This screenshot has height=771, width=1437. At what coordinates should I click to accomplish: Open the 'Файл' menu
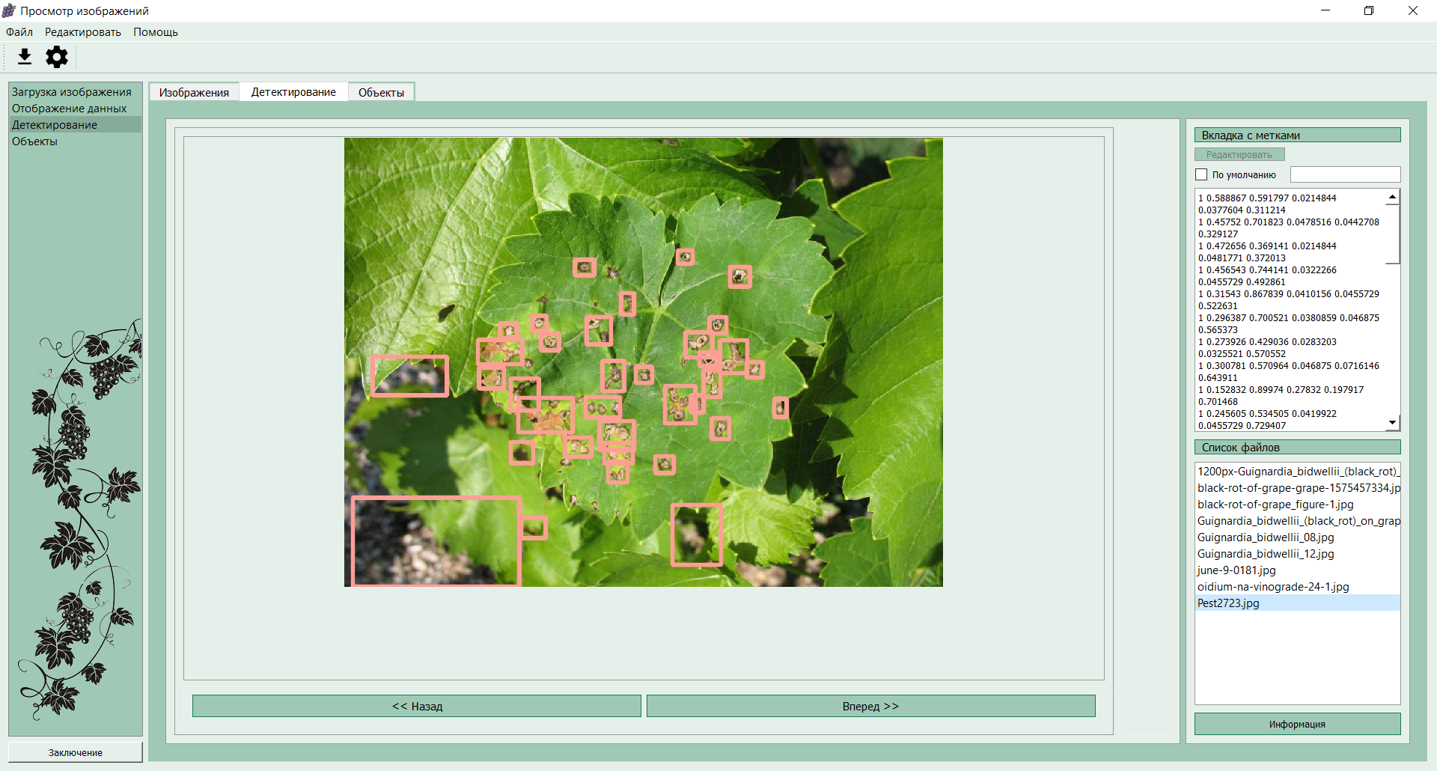pyautogui.click(x=19, y=32)
